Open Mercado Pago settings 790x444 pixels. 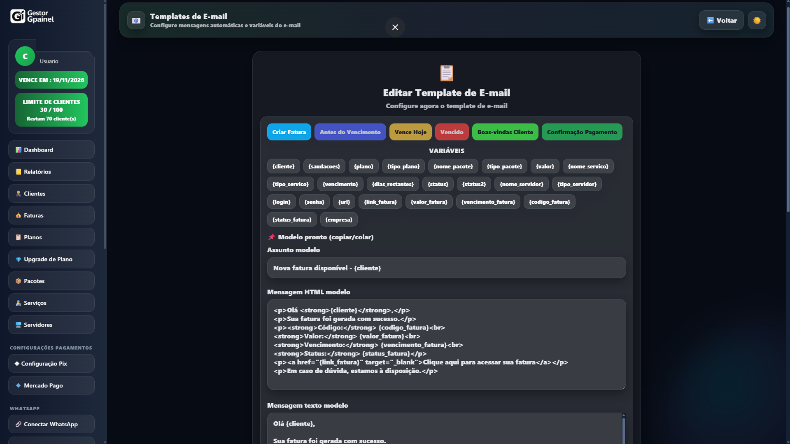51,386
